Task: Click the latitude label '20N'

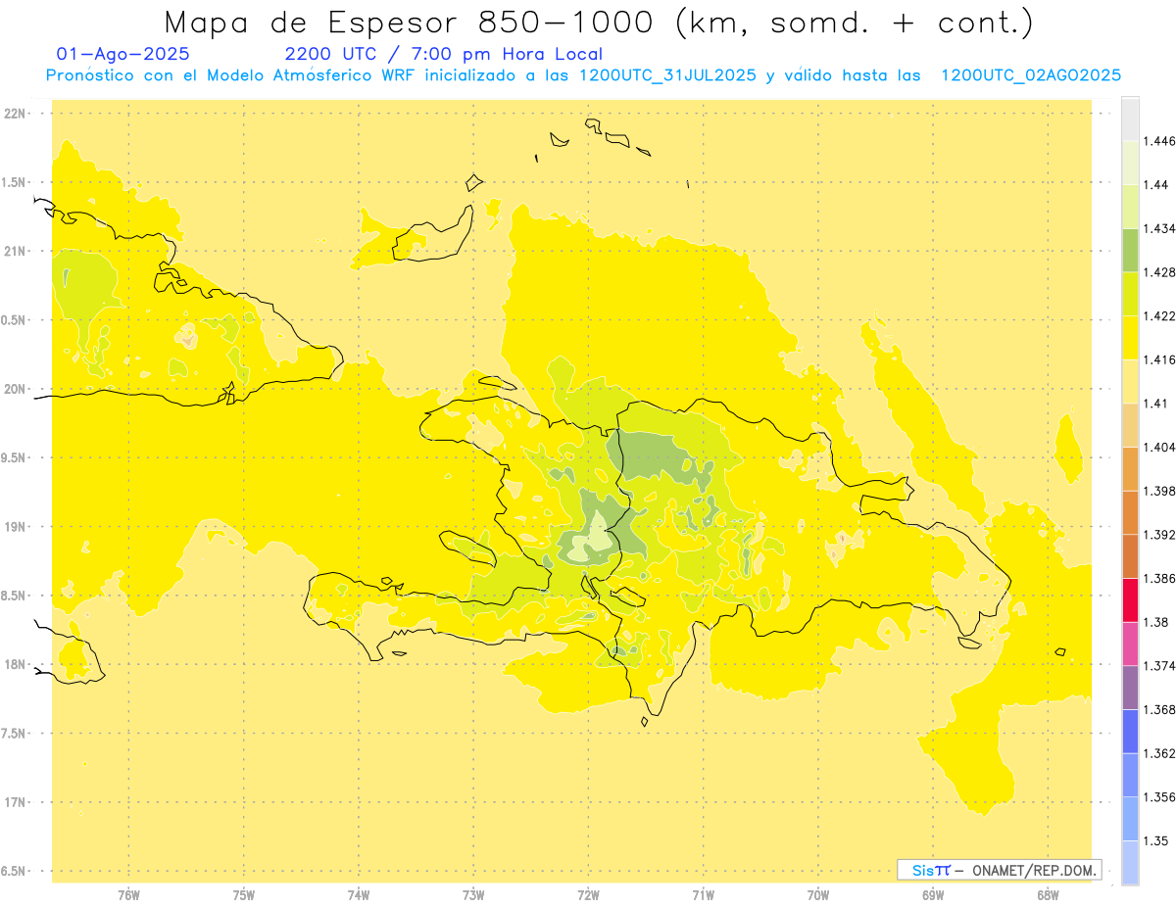Action: 14,389
